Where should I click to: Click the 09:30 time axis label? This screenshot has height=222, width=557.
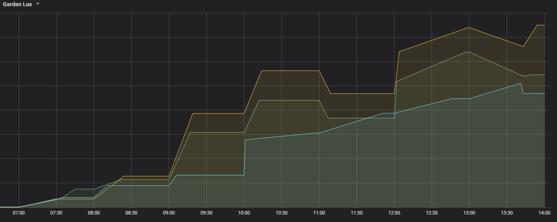pos(206,213)
